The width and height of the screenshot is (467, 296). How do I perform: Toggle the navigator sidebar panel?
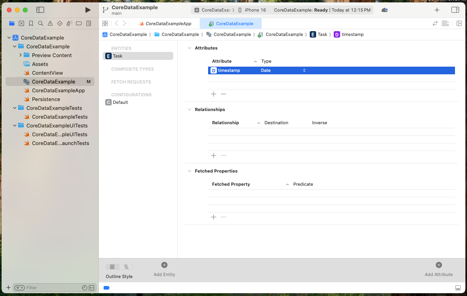pos(40,10)
